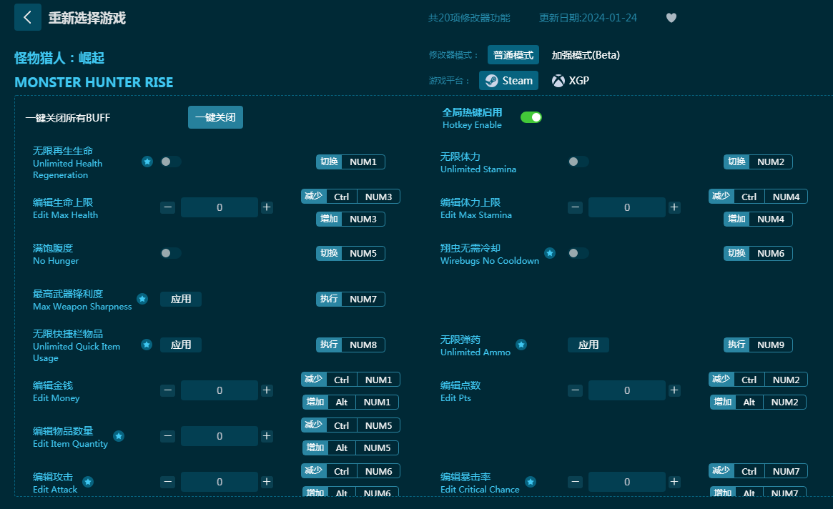This screenshot has width=833, height=509.
Task: Decrease Edit Max Health with minus
Action: tap(168, 207)
